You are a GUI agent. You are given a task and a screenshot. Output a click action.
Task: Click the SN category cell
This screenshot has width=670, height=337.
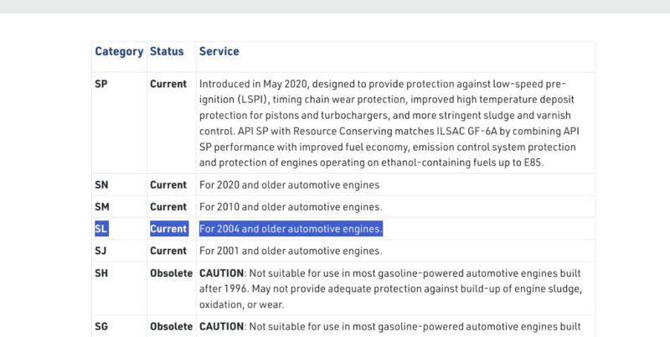(x=102, y=184)
